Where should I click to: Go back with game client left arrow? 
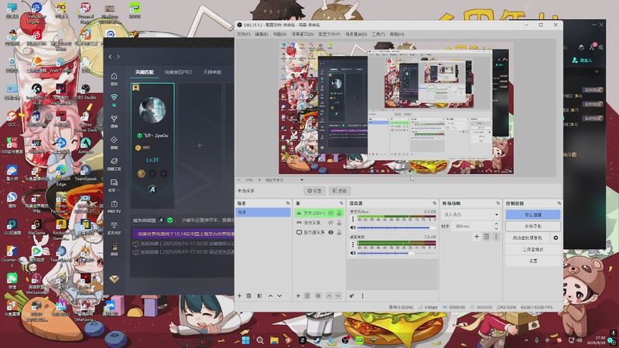pos(110,56)
